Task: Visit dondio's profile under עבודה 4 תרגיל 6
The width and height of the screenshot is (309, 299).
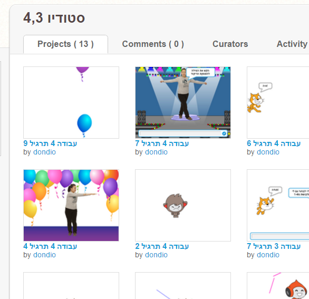Action: pyautogui.click(x=268, y=152)
